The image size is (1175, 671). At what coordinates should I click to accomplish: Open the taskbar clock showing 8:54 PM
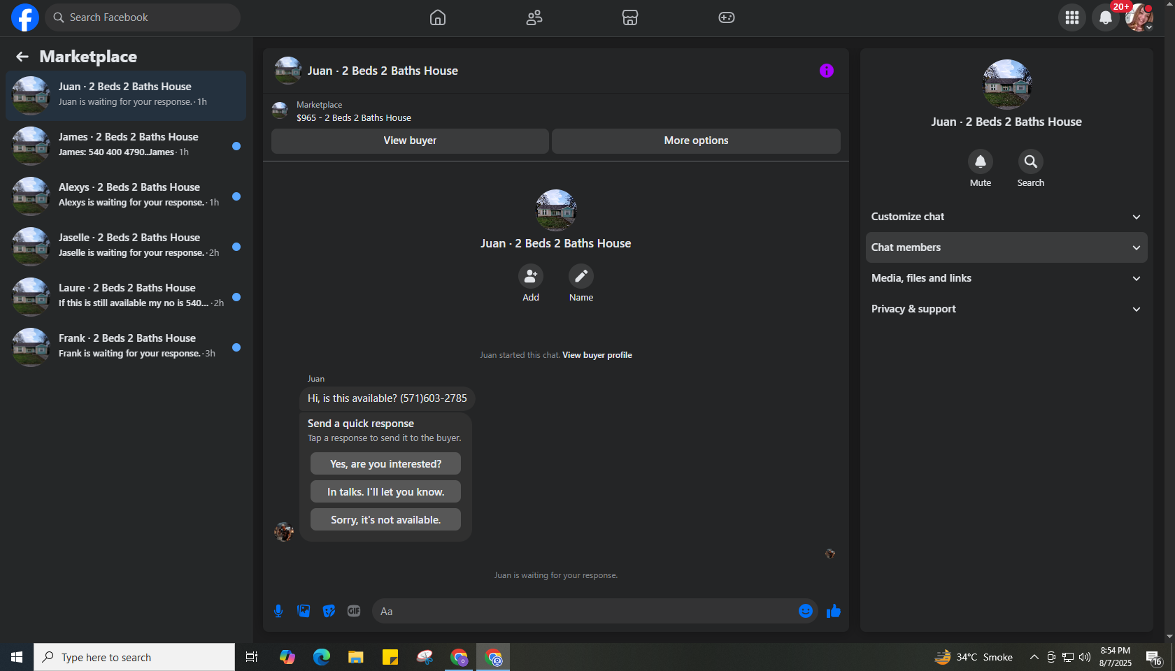click(x=1115, y=657)
